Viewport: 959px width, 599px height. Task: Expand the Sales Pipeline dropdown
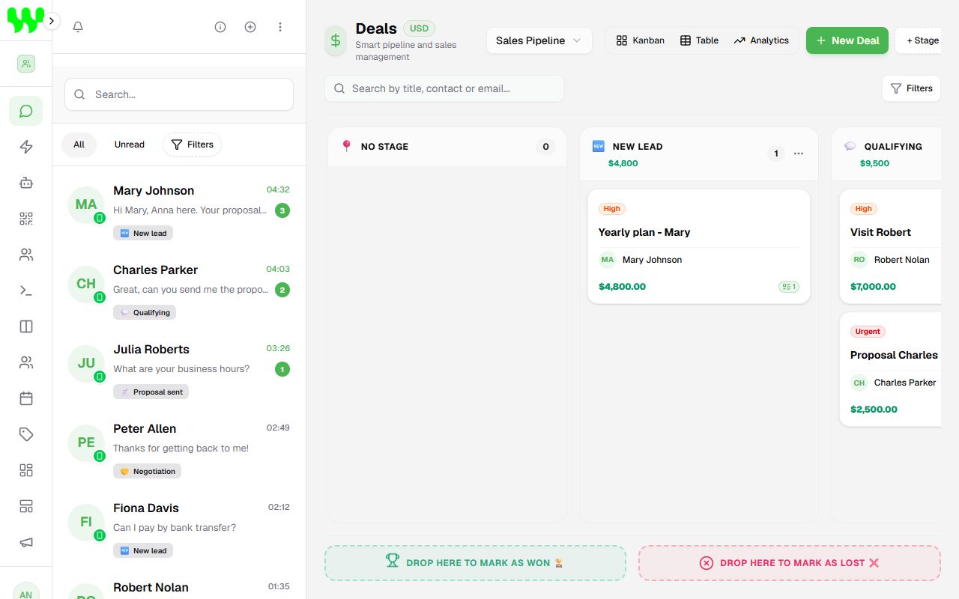[x=539, y=40]
